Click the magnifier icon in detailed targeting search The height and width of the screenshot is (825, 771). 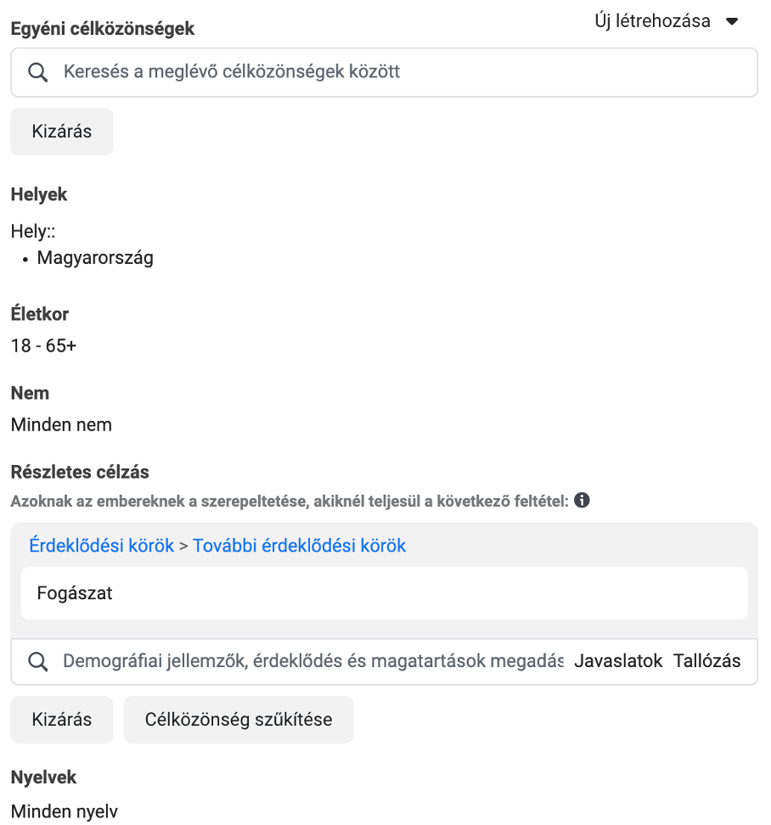coord(38,661)
